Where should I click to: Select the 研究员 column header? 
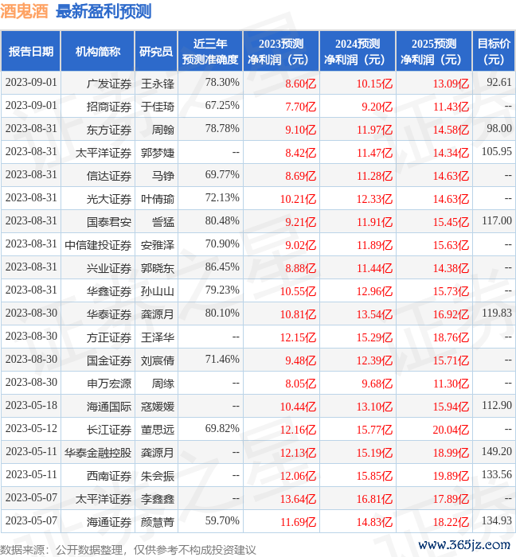click(x=156, y=52)
